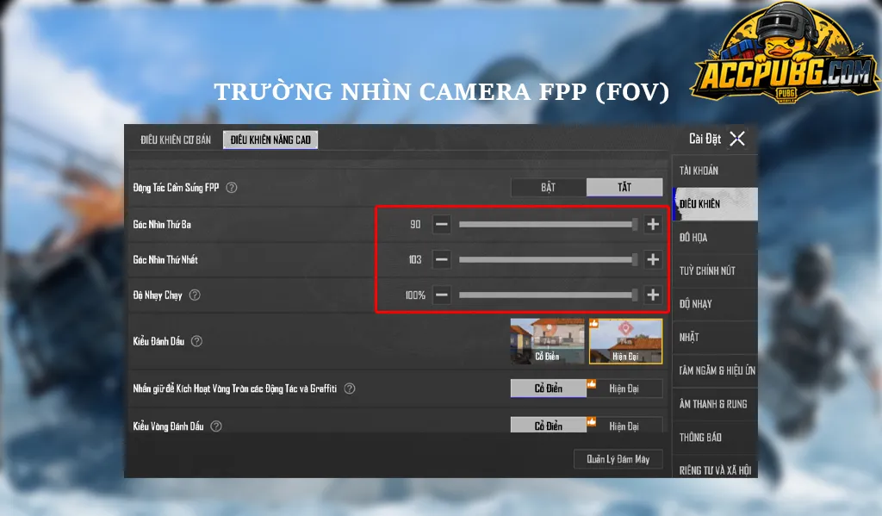This screenshot has width=882, height=516.
Task: Open help for Động Tác Cầm Súng FPP
Action: [x=231, y=188]
